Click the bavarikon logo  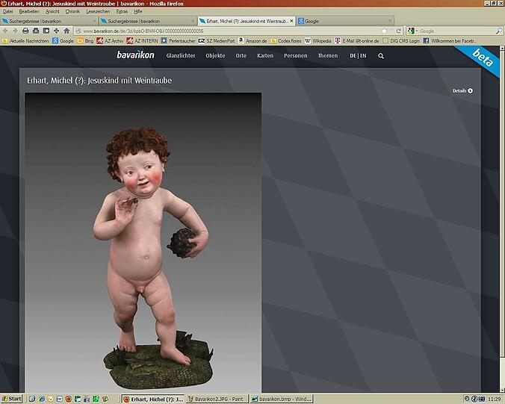pos(134,55)
